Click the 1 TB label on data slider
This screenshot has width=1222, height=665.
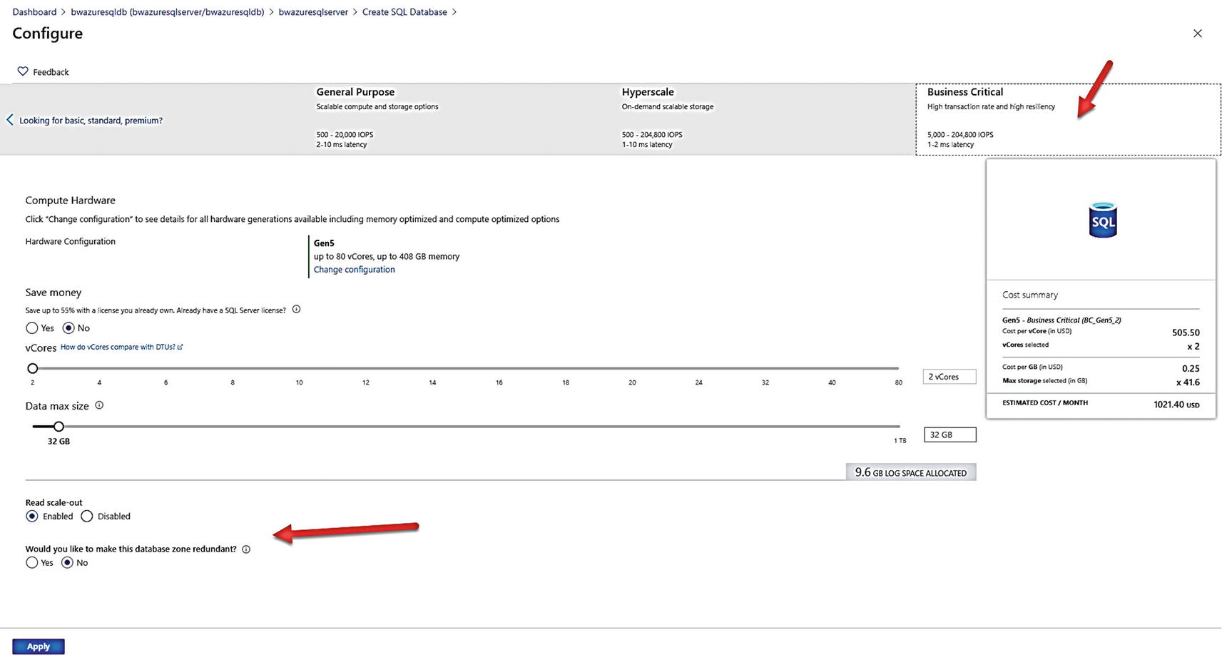(900, 441)
